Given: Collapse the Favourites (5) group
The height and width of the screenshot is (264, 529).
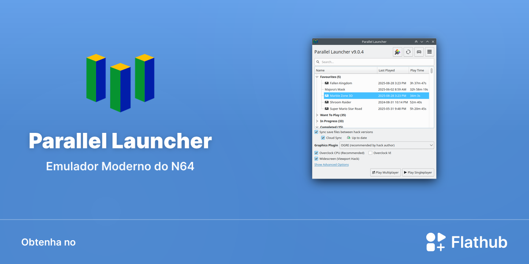Looking at the screenshot, I should (x=317, y=77).
